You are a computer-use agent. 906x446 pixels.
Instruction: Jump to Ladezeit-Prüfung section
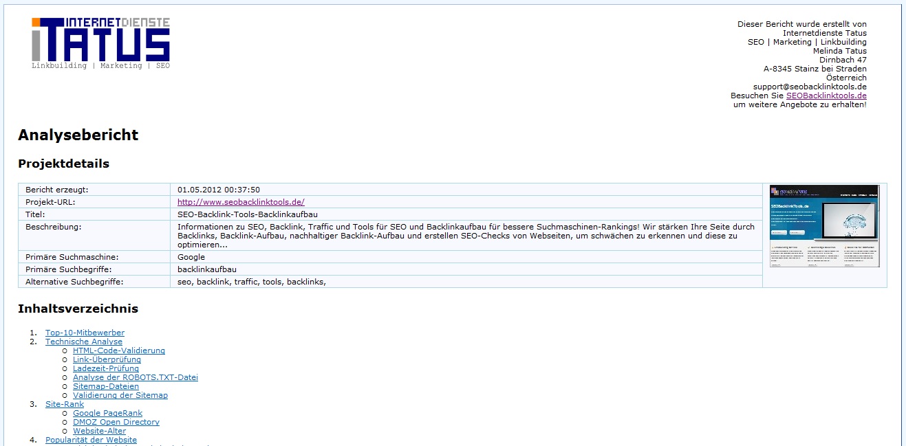click(x=106, y=368)
